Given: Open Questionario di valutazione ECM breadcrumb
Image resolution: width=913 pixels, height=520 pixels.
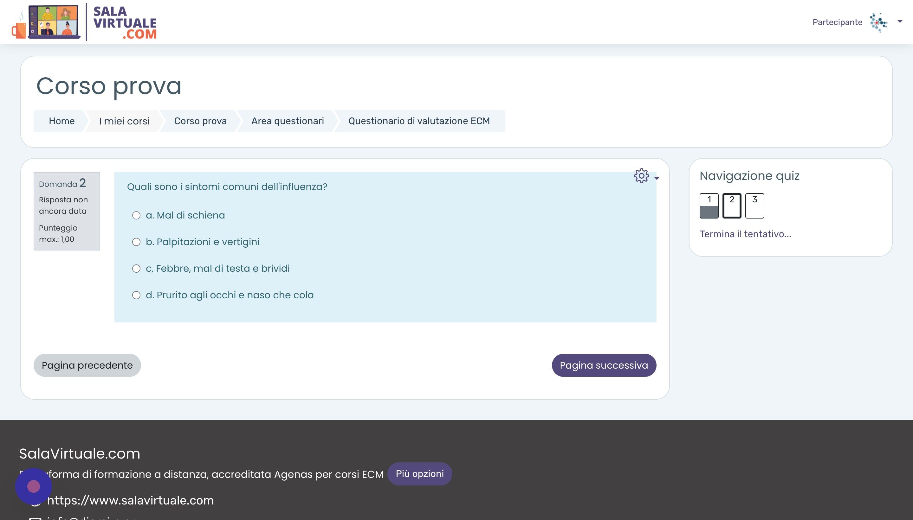Looking at the screenshot, I should point(419,121).
